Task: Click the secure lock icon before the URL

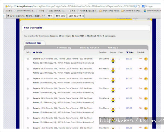Action: (6, 6)
